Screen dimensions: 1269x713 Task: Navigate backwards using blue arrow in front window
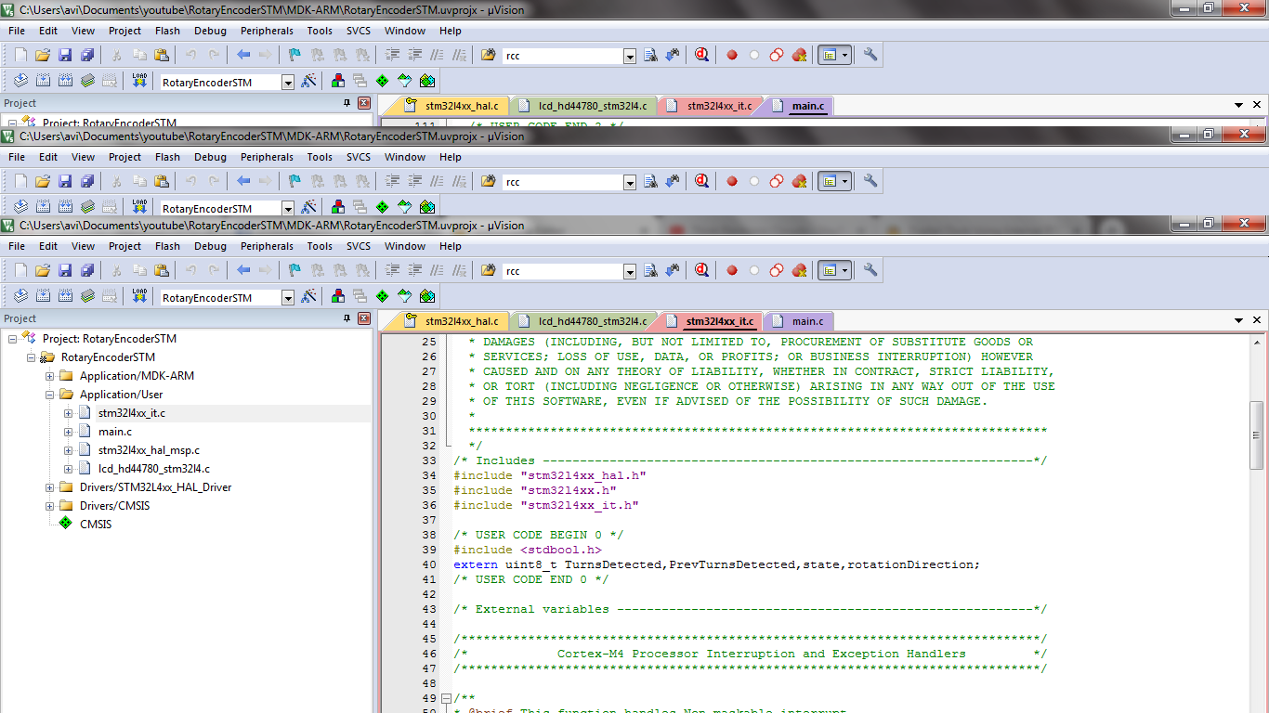(243, 270)
